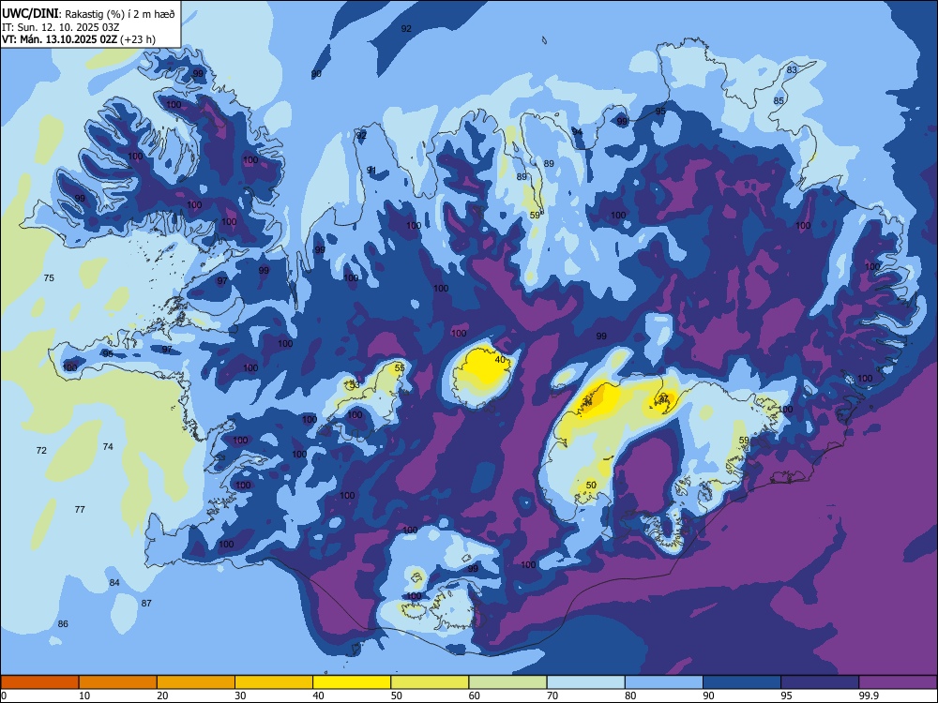Pick the 50–60 pale yellow legend swatch
Screen dimensions: 938x703
click(430, 682)
